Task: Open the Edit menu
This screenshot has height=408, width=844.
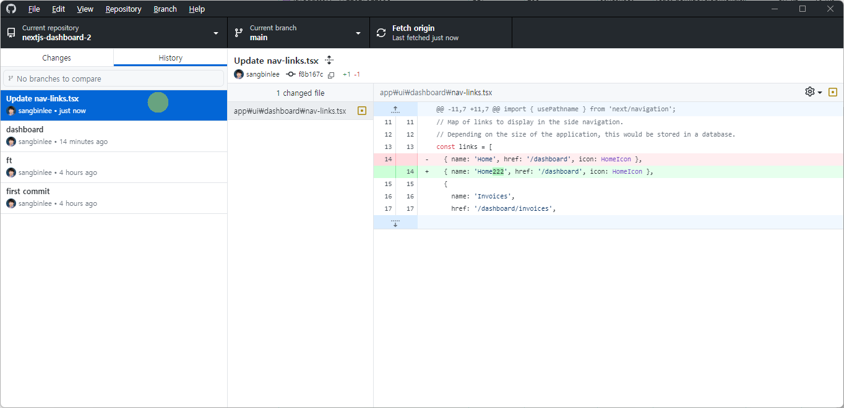Action: [58, 9]
